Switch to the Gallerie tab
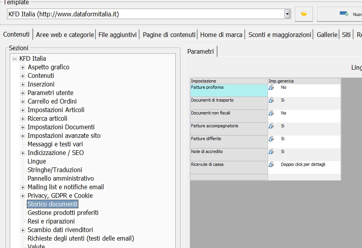The width and height of the screenshot is (362, 248). pos(327,35)
